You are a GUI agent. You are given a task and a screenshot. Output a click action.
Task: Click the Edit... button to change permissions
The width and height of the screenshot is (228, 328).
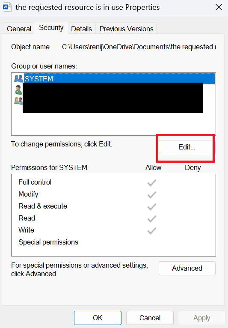pos(187,147)
